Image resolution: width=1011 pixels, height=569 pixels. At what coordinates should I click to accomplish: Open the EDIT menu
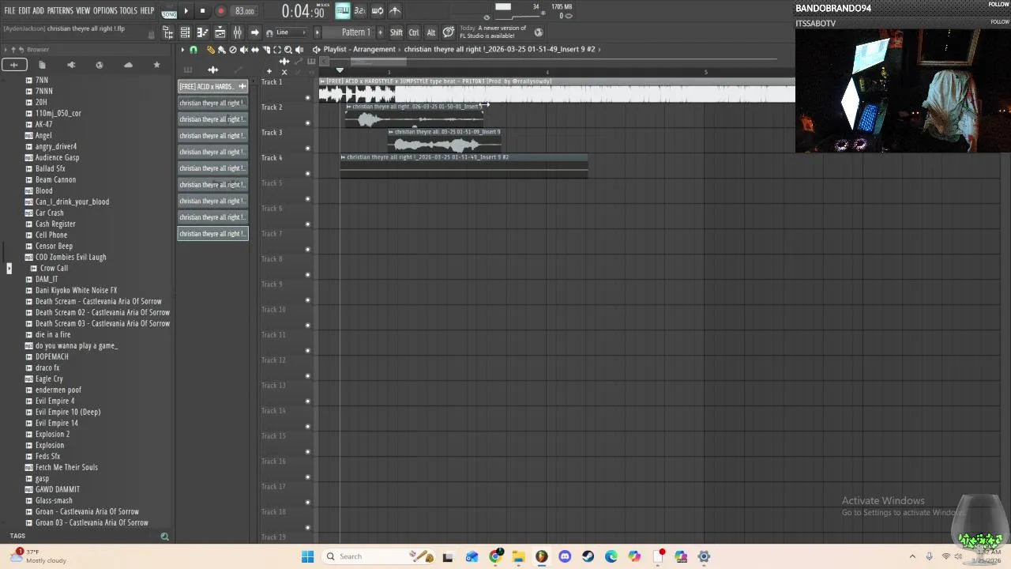coord(24,11)
